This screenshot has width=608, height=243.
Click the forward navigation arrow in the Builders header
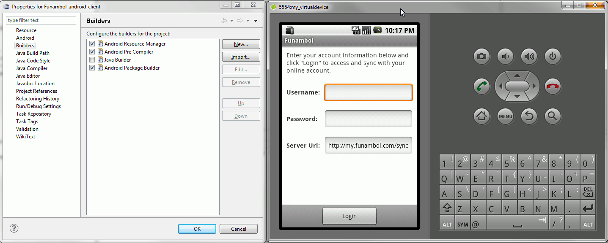pos(239,21)
